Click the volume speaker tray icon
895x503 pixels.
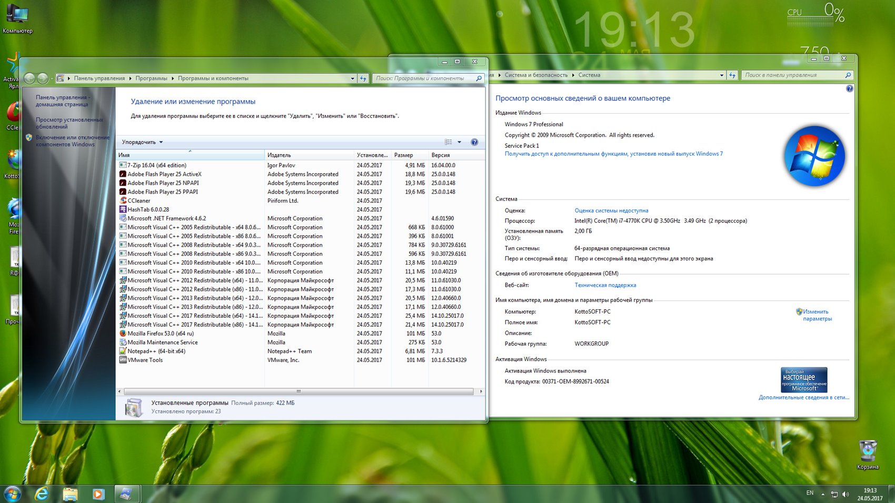click(x=846, y=494)
